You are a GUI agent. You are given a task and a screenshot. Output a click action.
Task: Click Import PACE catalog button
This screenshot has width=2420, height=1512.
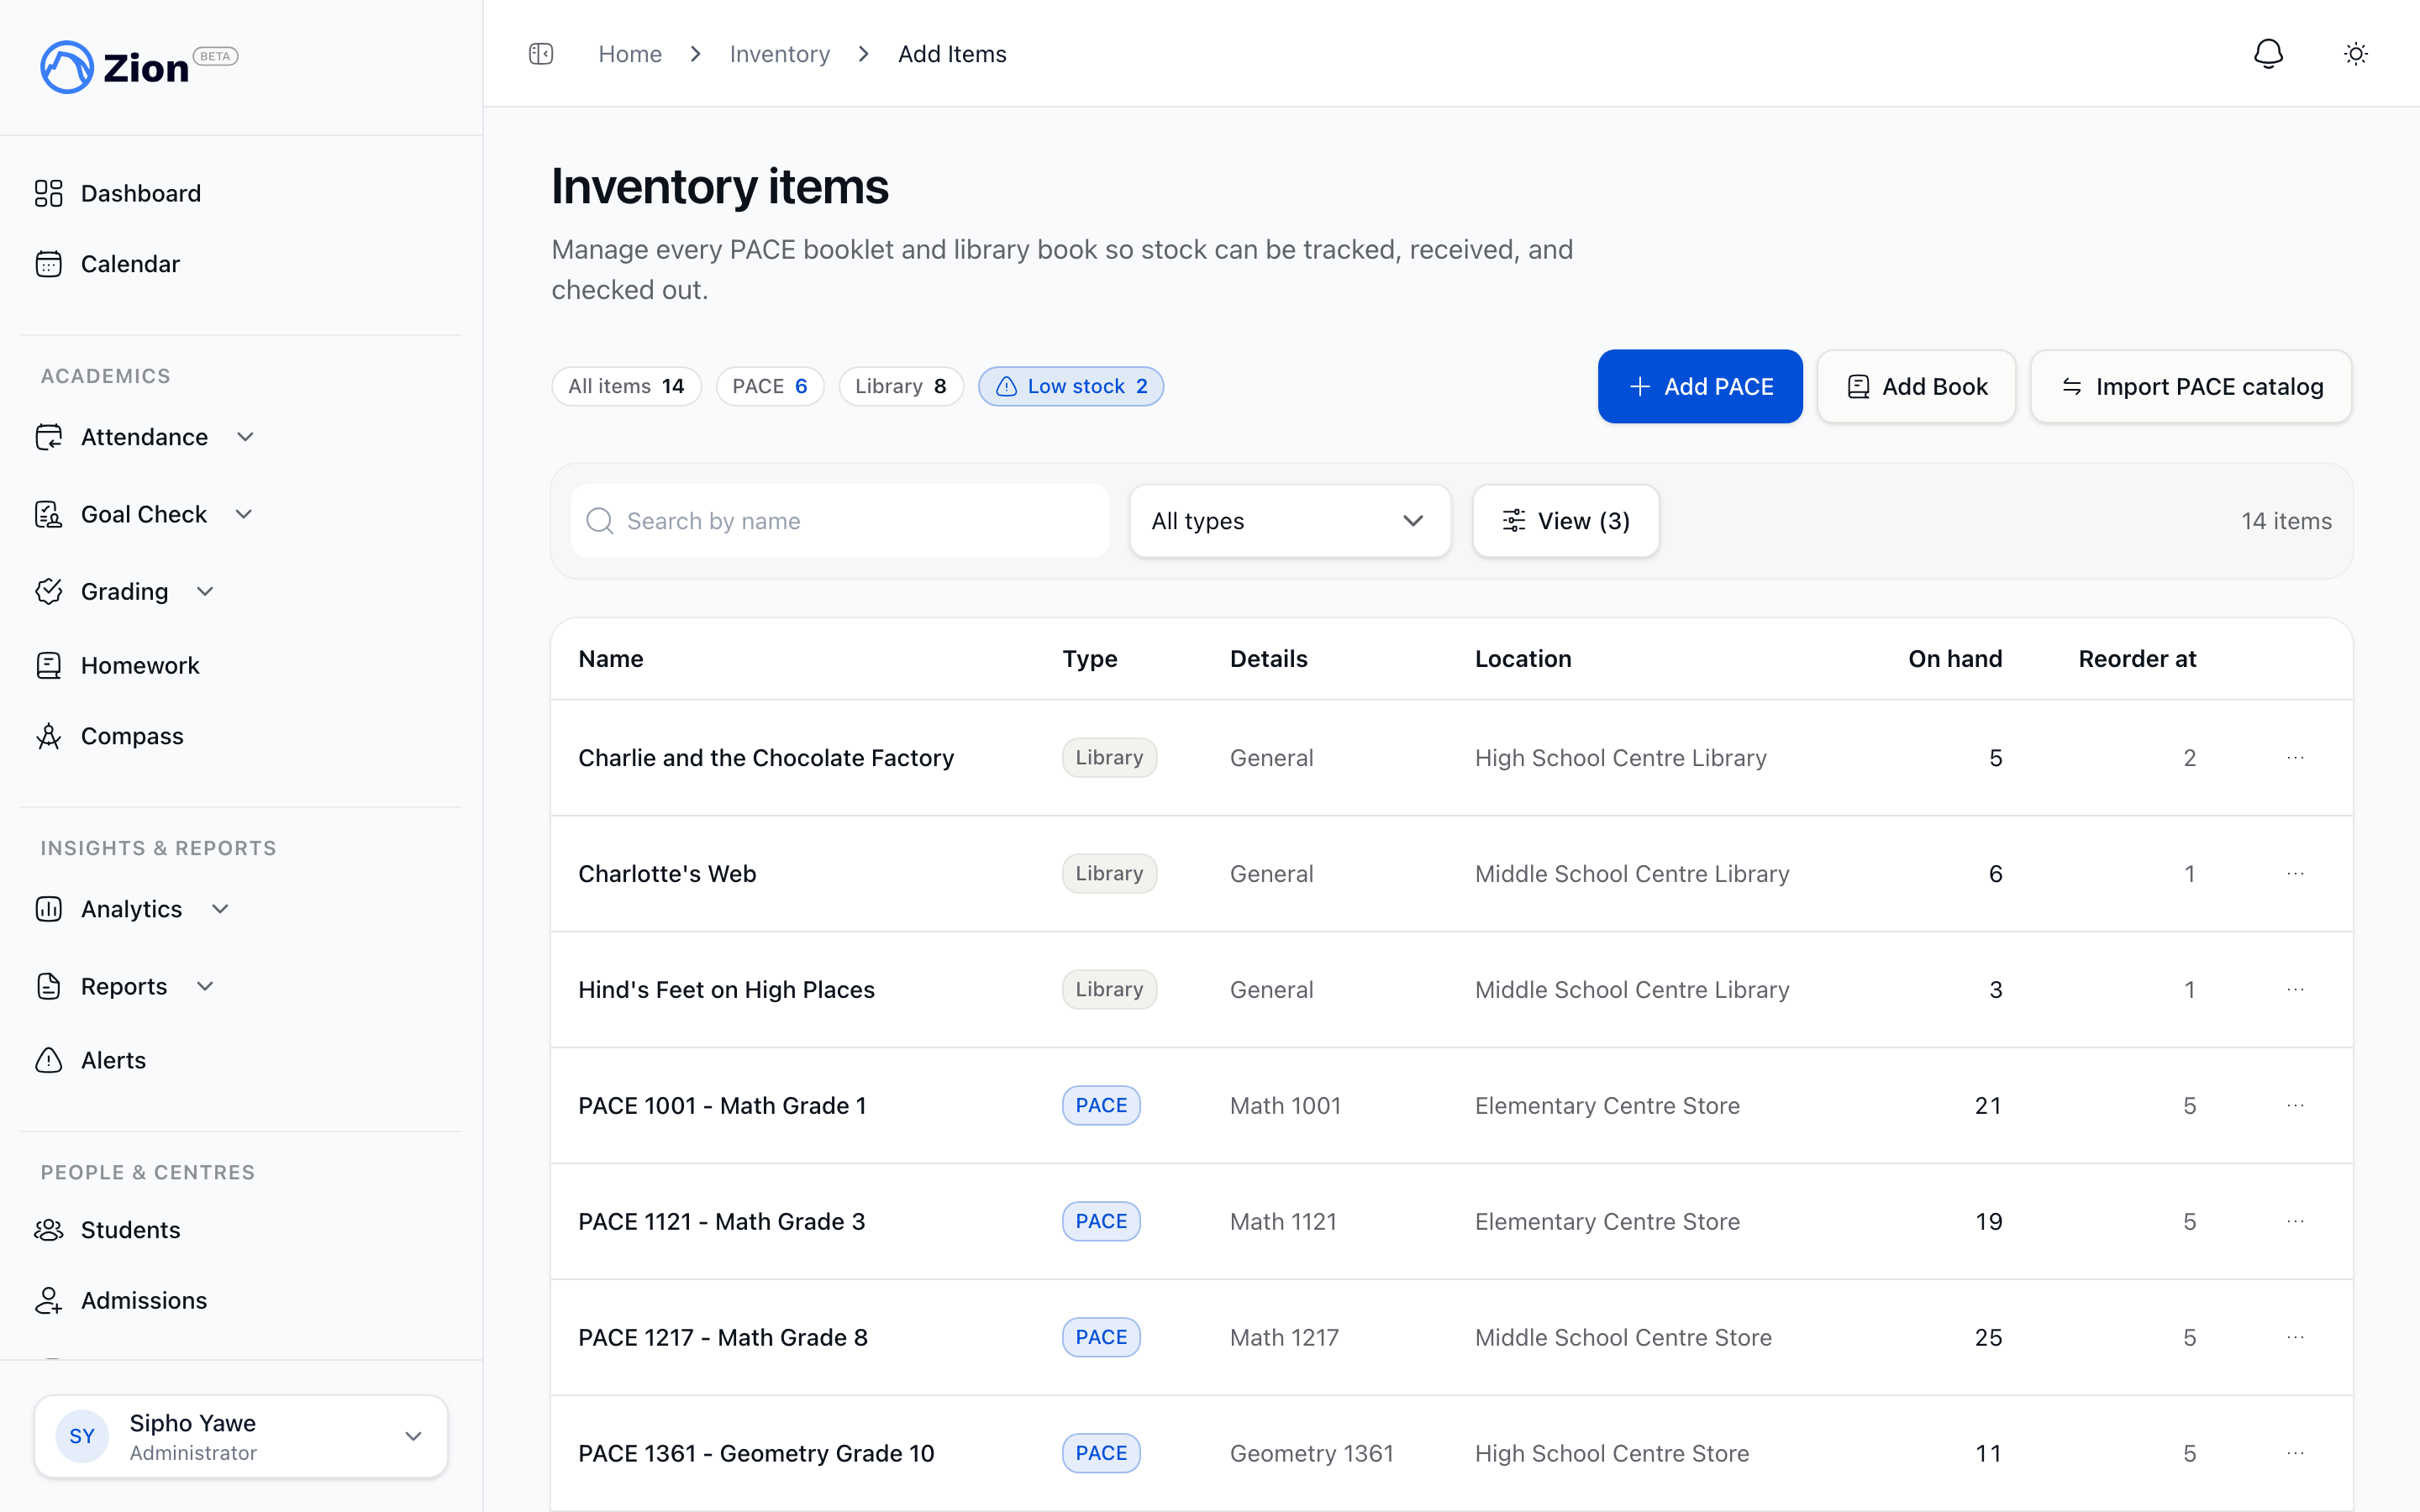2191,386
